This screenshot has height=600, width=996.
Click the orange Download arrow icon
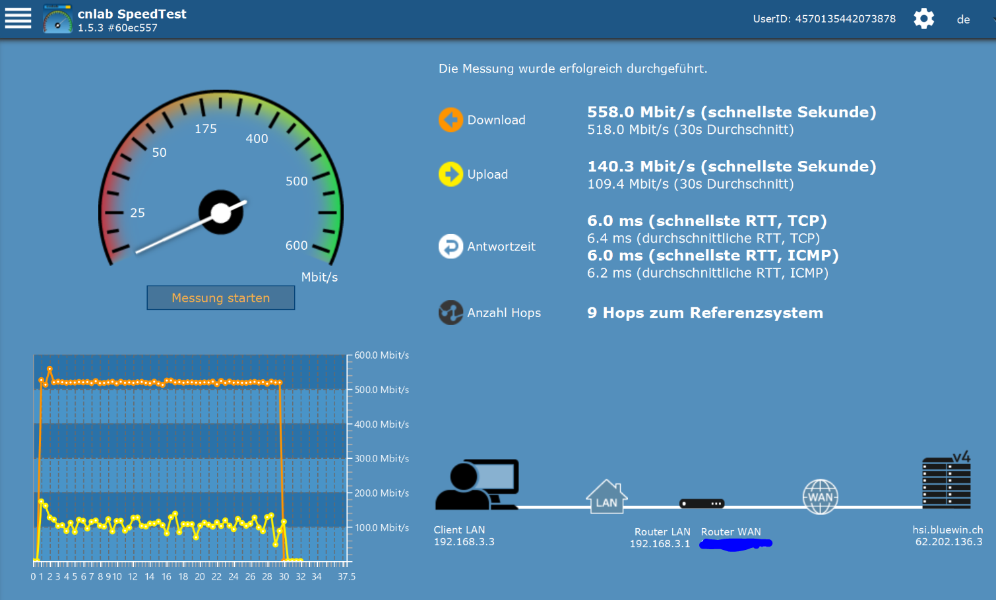(x=451, y=120)
